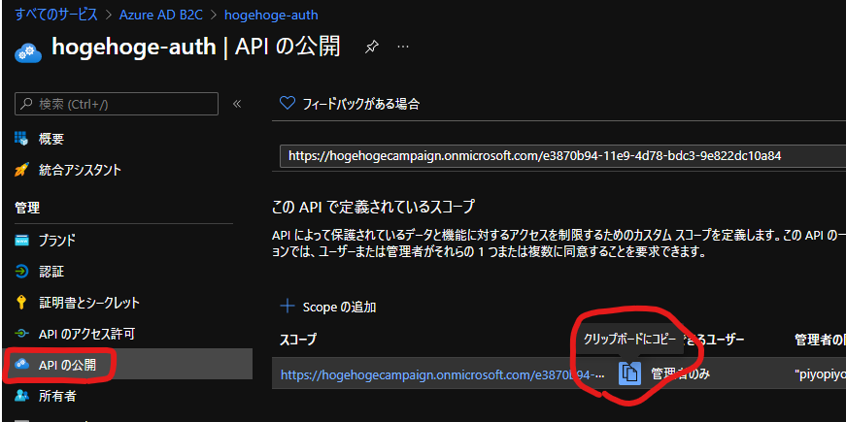
Task: Click the "piyopiyo cell in scope row
Action: (820, 374)
